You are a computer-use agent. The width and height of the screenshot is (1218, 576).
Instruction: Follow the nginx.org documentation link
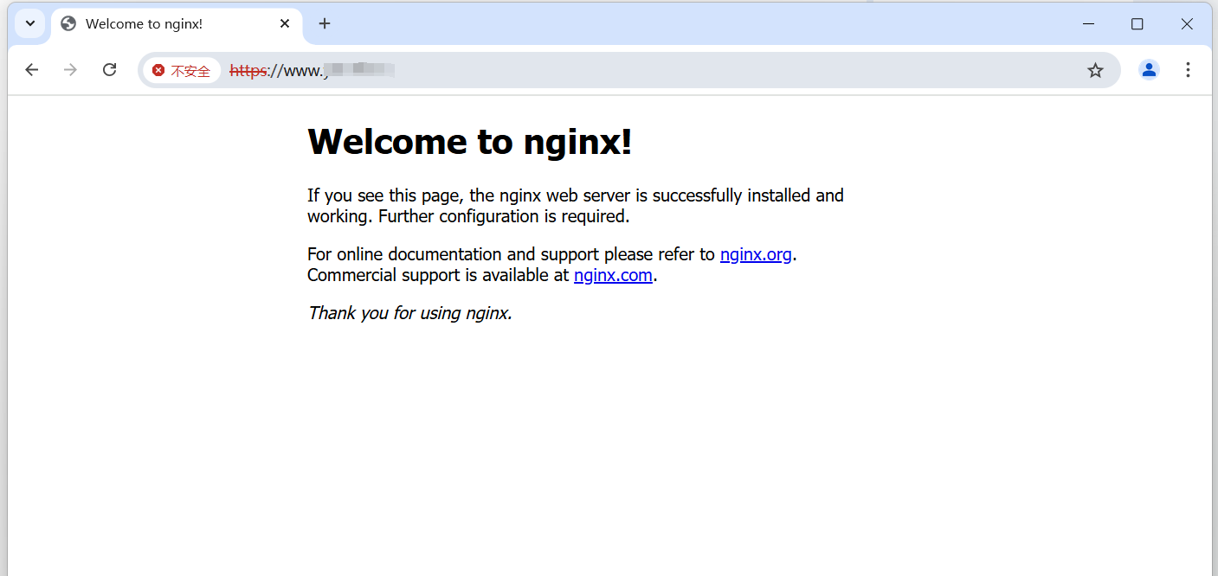756,254
